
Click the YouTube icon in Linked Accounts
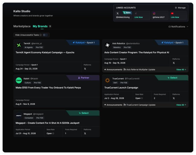coord(172,13)
